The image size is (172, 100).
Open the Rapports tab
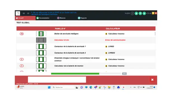point(82,18)
